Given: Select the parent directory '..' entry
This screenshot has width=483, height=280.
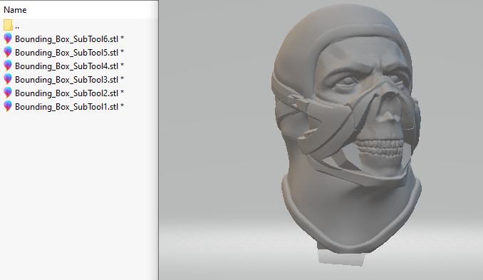Looking at the screenshot, I should coord(17,26).
